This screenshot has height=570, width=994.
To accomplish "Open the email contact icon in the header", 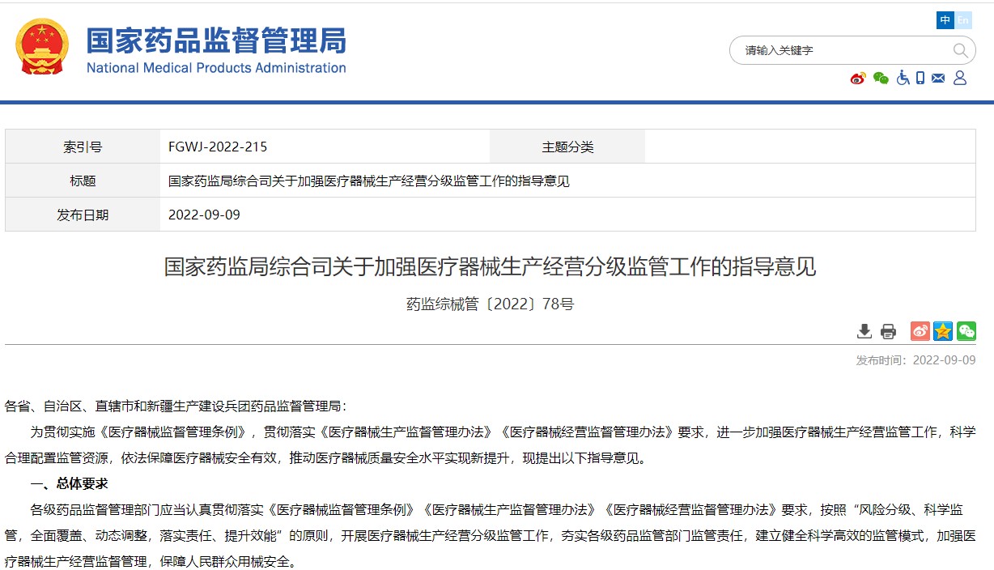I will click(x=937, y=79).
